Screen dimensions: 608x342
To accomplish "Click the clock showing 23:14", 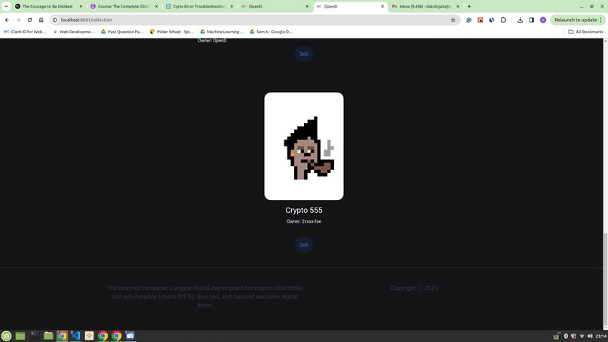I will pyautogui.click(x=601, y=336).
